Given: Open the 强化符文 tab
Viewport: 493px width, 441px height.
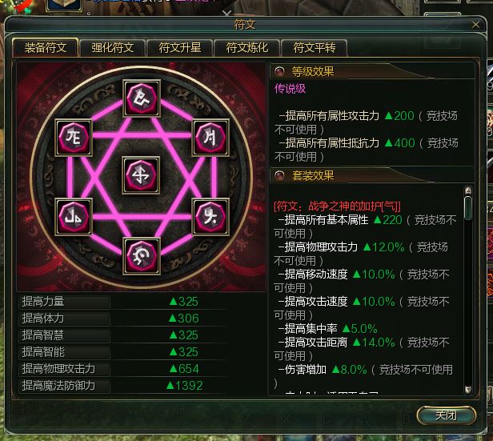Looking at the screenshot, I should 113,48.
